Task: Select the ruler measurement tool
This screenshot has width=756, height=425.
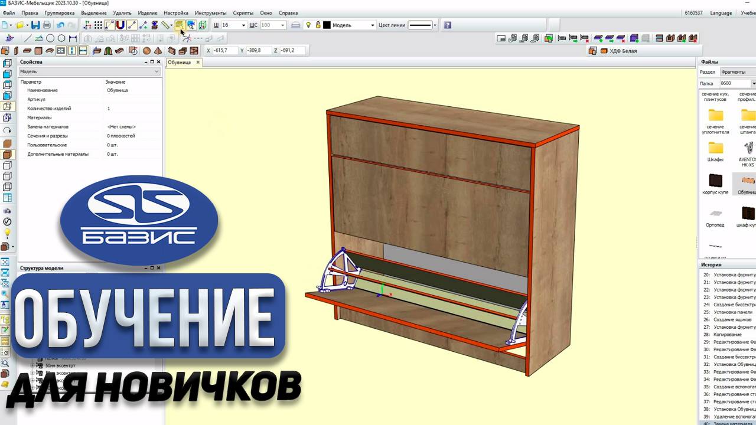Action: pyautogui.click(x=165, y=25)
